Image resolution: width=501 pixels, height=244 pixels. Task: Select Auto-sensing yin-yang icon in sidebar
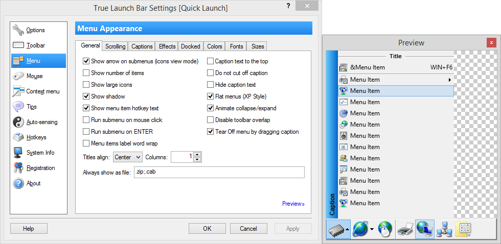tap(18, 122)
